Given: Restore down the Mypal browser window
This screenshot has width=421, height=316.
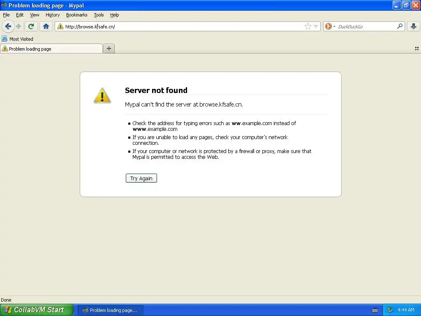Looking at the screenshot, I should 406,5.
